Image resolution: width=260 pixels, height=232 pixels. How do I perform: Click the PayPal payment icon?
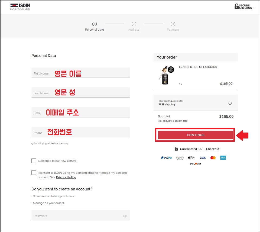(x=167, y=158)
